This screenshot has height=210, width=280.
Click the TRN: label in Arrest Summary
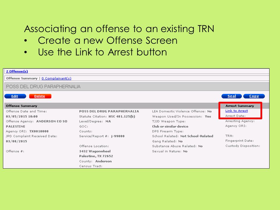(229, 136)
